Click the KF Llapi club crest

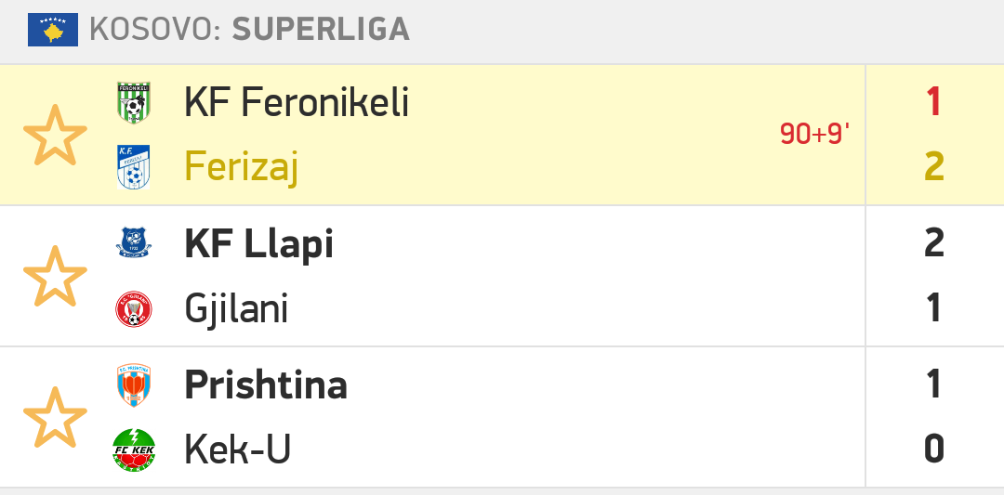point(134,243)
